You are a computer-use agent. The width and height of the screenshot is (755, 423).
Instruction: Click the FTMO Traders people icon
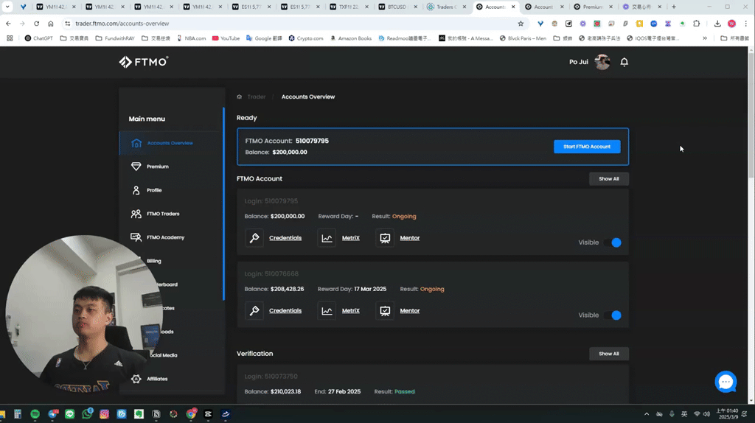coord(136,214)
